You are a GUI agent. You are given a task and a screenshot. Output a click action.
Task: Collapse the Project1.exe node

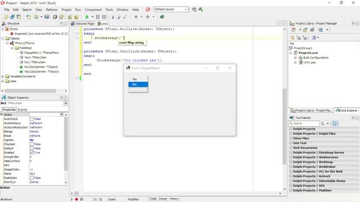pyautogui.click(x=291, y=53)
